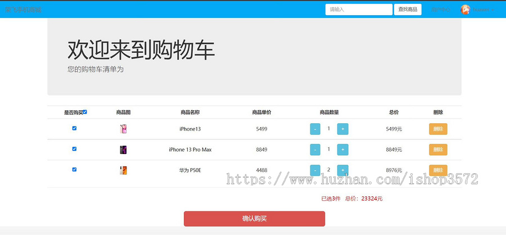Image resolution: width=506 pixels, height=235 pixels.
Task: Click the huawei user avatar icon
Action: point(466,10)
